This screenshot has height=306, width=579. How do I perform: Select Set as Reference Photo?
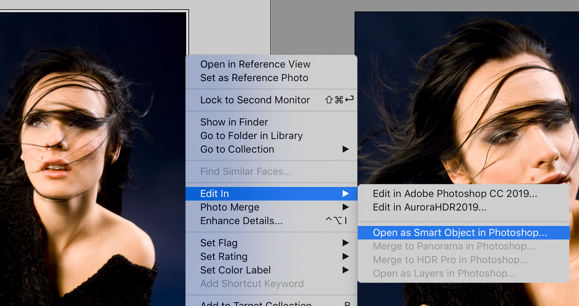[x=254, y=78]
